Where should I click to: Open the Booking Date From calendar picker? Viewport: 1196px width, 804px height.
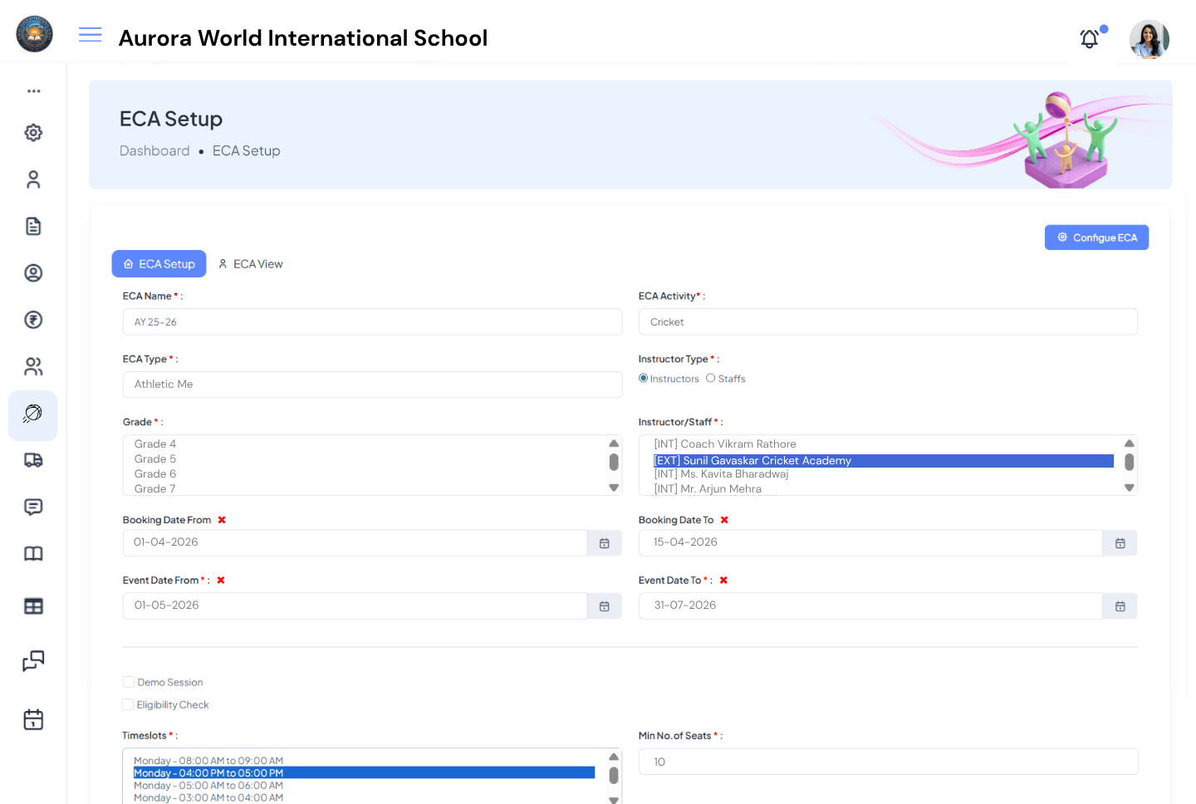pos(604,542)
